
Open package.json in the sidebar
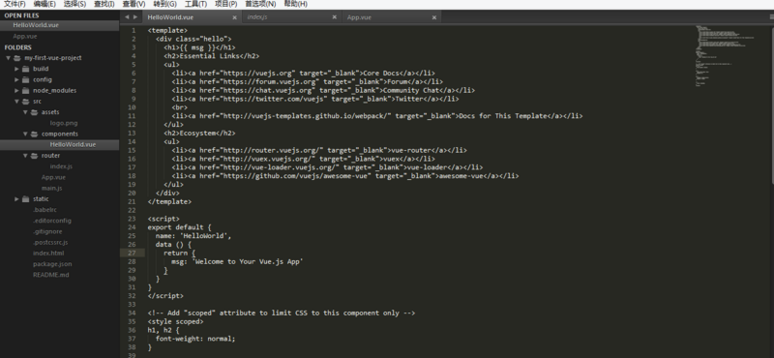pos(52,264)
